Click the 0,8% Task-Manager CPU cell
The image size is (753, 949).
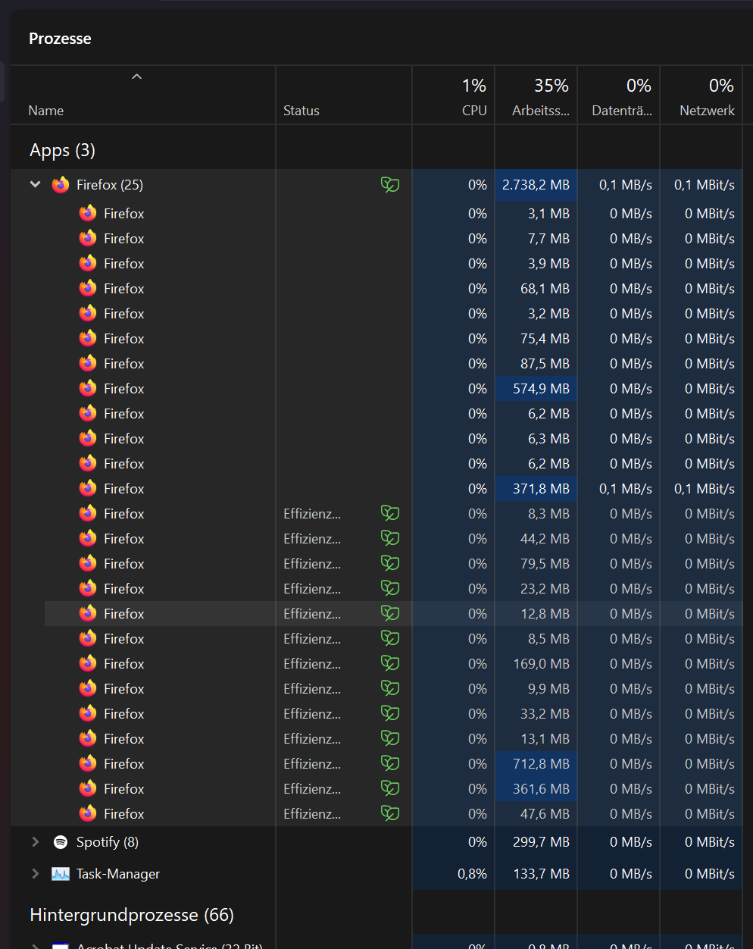pos(454,874)
